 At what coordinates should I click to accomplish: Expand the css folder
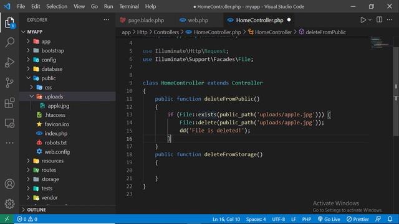click(32, 87)
